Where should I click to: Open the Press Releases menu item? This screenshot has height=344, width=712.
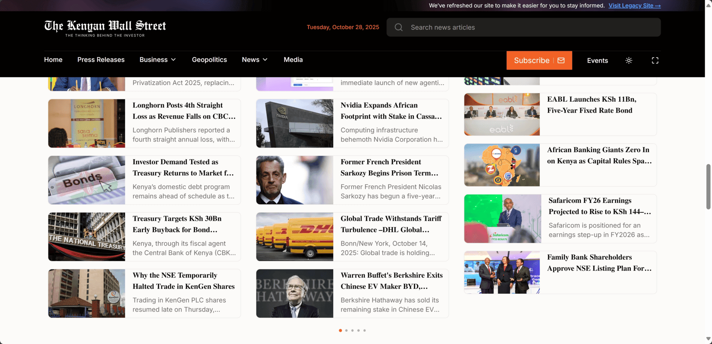pos(101,60)
